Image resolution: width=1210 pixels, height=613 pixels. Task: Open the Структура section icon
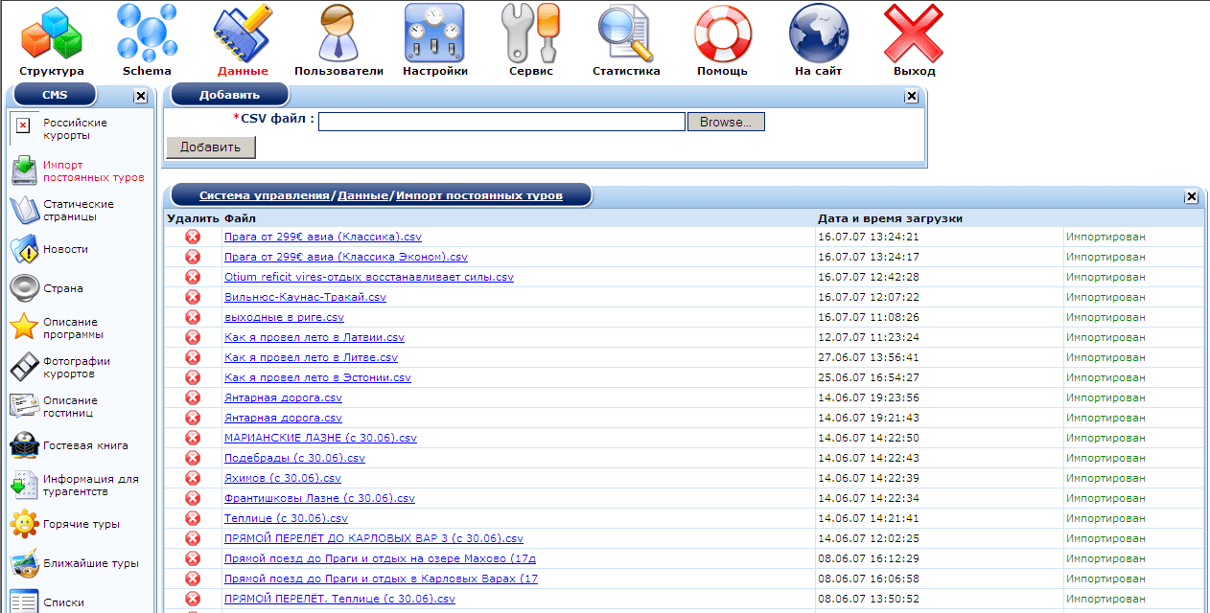coord(51,34)
